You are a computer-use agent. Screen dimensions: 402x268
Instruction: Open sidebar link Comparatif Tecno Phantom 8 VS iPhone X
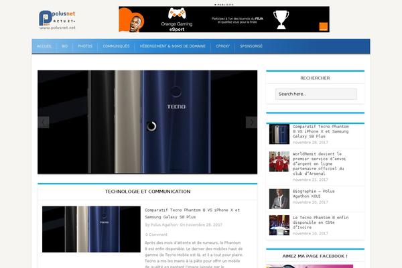click(x=320, y=131)
